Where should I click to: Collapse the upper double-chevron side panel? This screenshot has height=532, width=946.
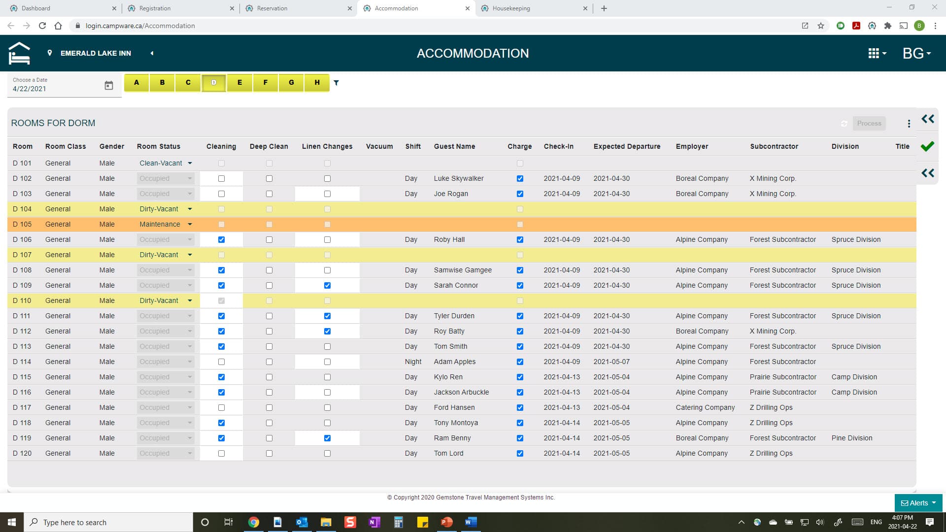[928, 119]
